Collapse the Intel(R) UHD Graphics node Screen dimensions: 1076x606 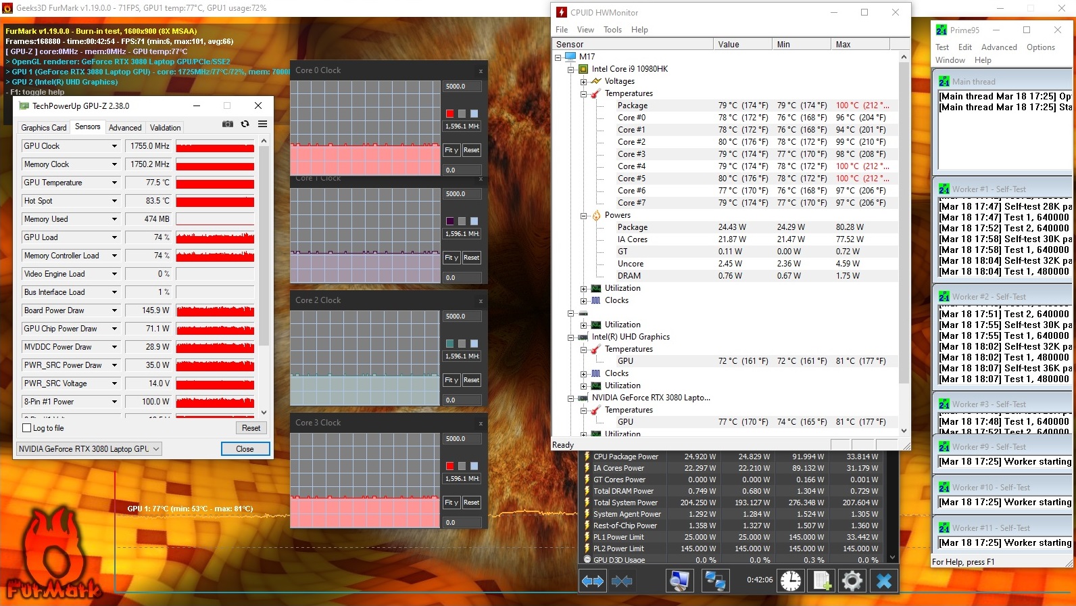point(570,337)
